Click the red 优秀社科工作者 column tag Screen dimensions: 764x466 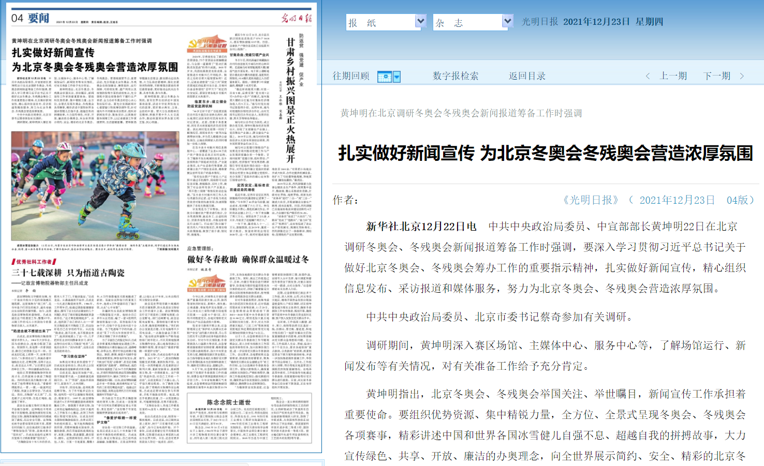34,262
